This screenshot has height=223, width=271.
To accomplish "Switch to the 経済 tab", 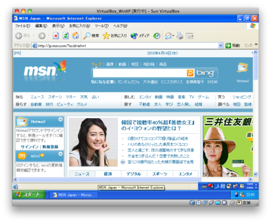I will pyautogui.click(x=108, y=174).
